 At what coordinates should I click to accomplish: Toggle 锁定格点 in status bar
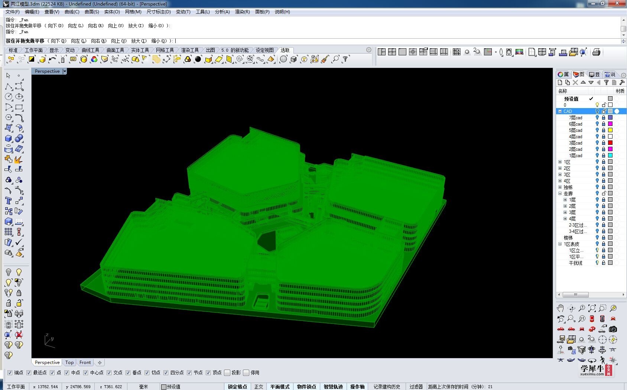(237, 387)
